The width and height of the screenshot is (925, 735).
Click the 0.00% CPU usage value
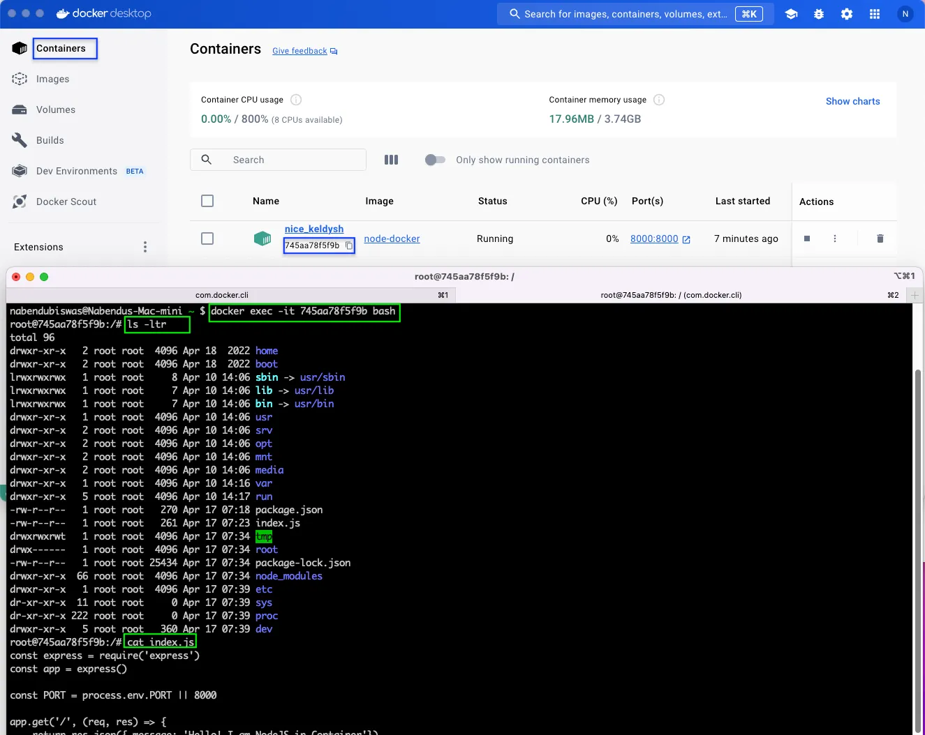pos(216,119)
